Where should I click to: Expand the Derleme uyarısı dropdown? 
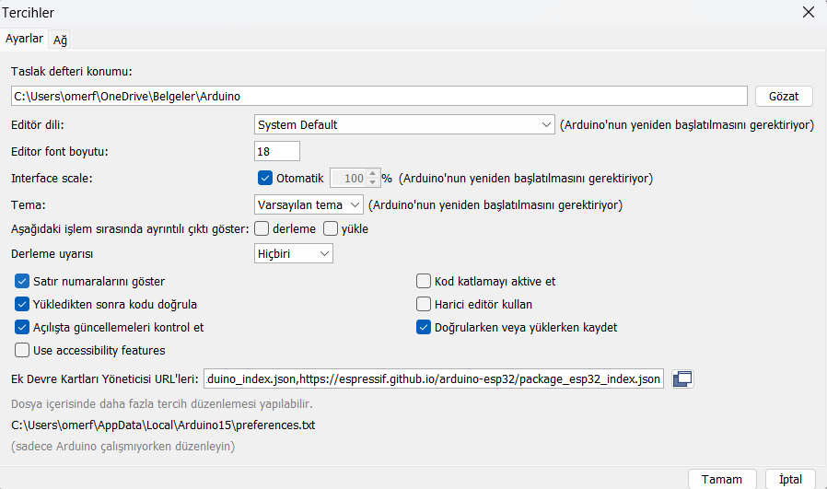pyautogui.click(x=293, y=253)
